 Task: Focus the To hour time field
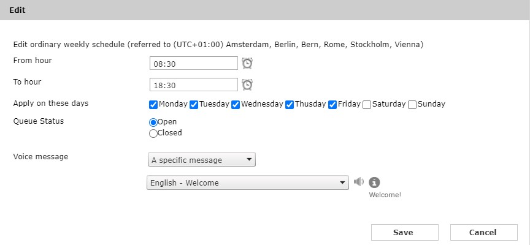[193, 85]
